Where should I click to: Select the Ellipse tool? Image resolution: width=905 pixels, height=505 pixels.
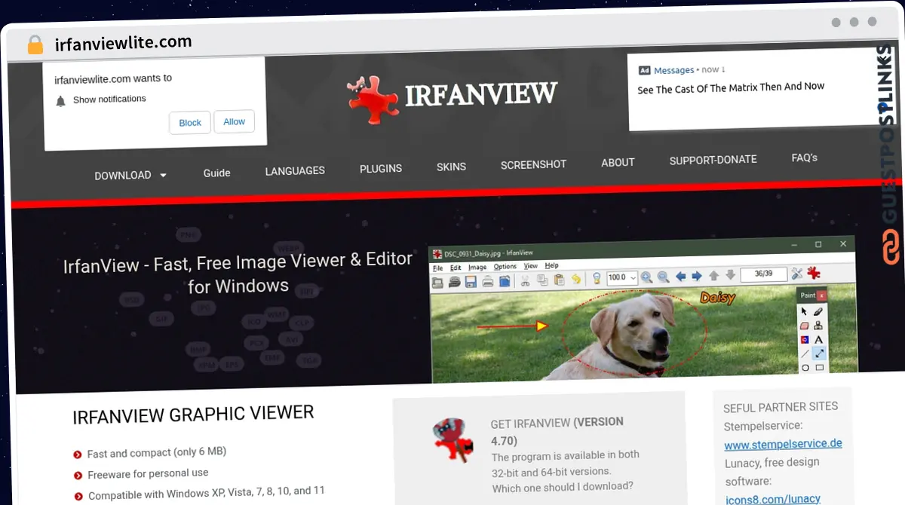805,367
